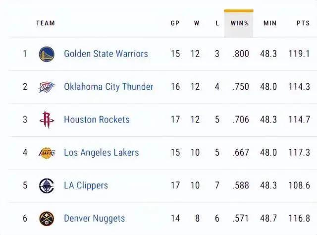Click the Los Angeles Lakers logo
The width and height of the screenshot is (317, 235).
coord(47,153)
